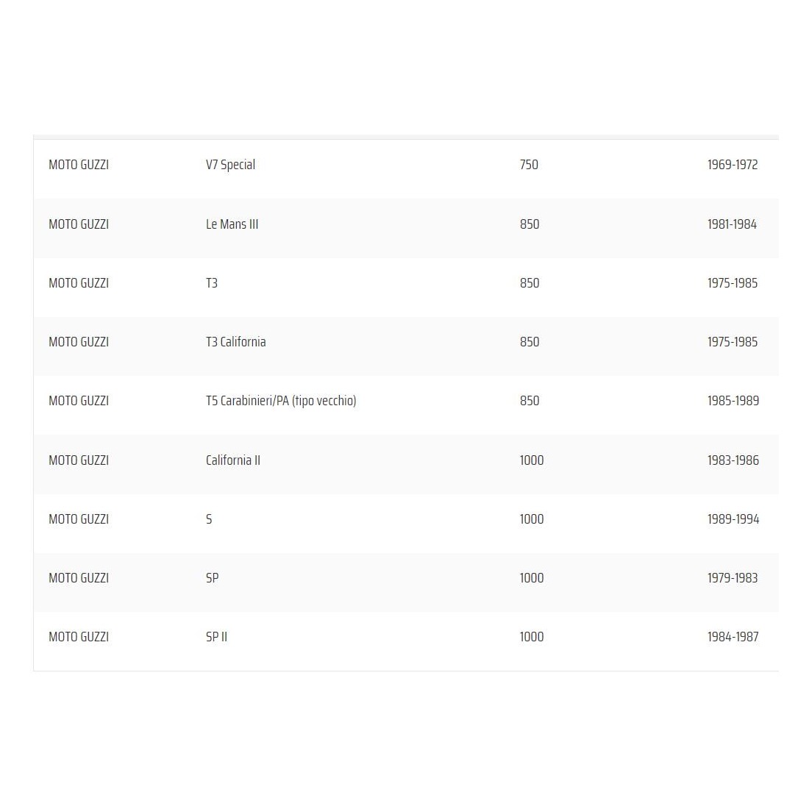Click the T5 Carabinieri/PA (tipo vecchio) entry
The width and height of the screenshot is (809, 809).
coord(280,401)
